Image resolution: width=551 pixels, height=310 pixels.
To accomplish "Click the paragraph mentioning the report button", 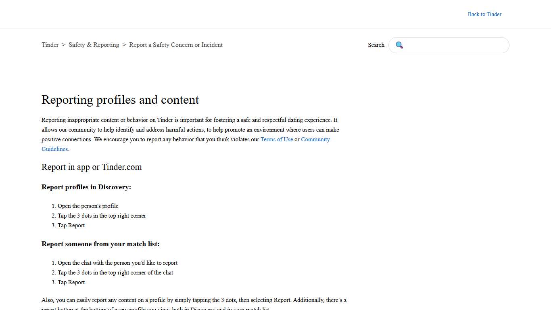I will click(194, 300).
